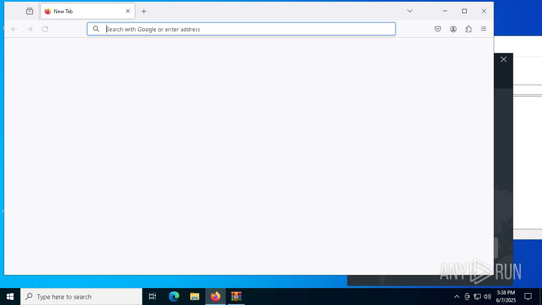542x305 pixels.
Task: Open the network status tray icon
Action: pyautogui.click(x=477, y=297)
